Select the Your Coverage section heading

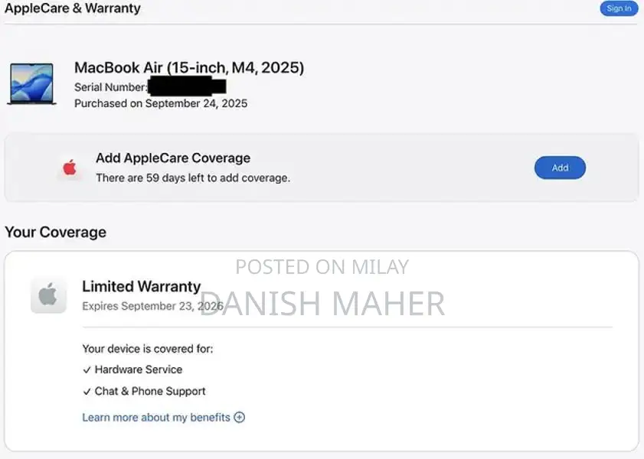pos(55,232)
